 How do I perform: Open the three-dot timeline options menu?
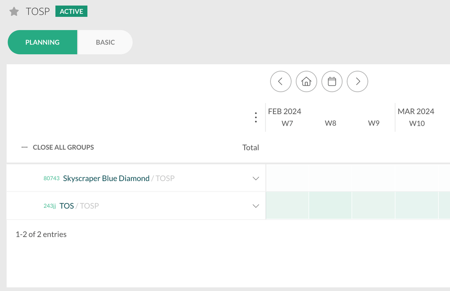[x=255, y=117]
